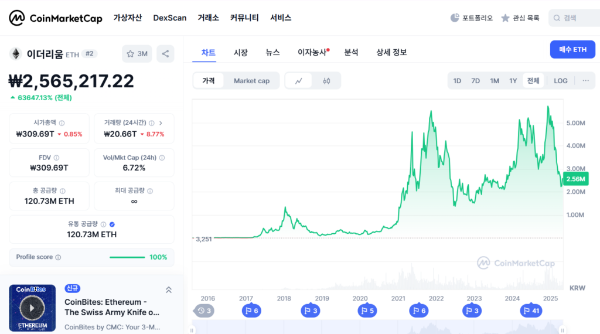Open the 2020 event flag with 5

(x=367, y=311)
